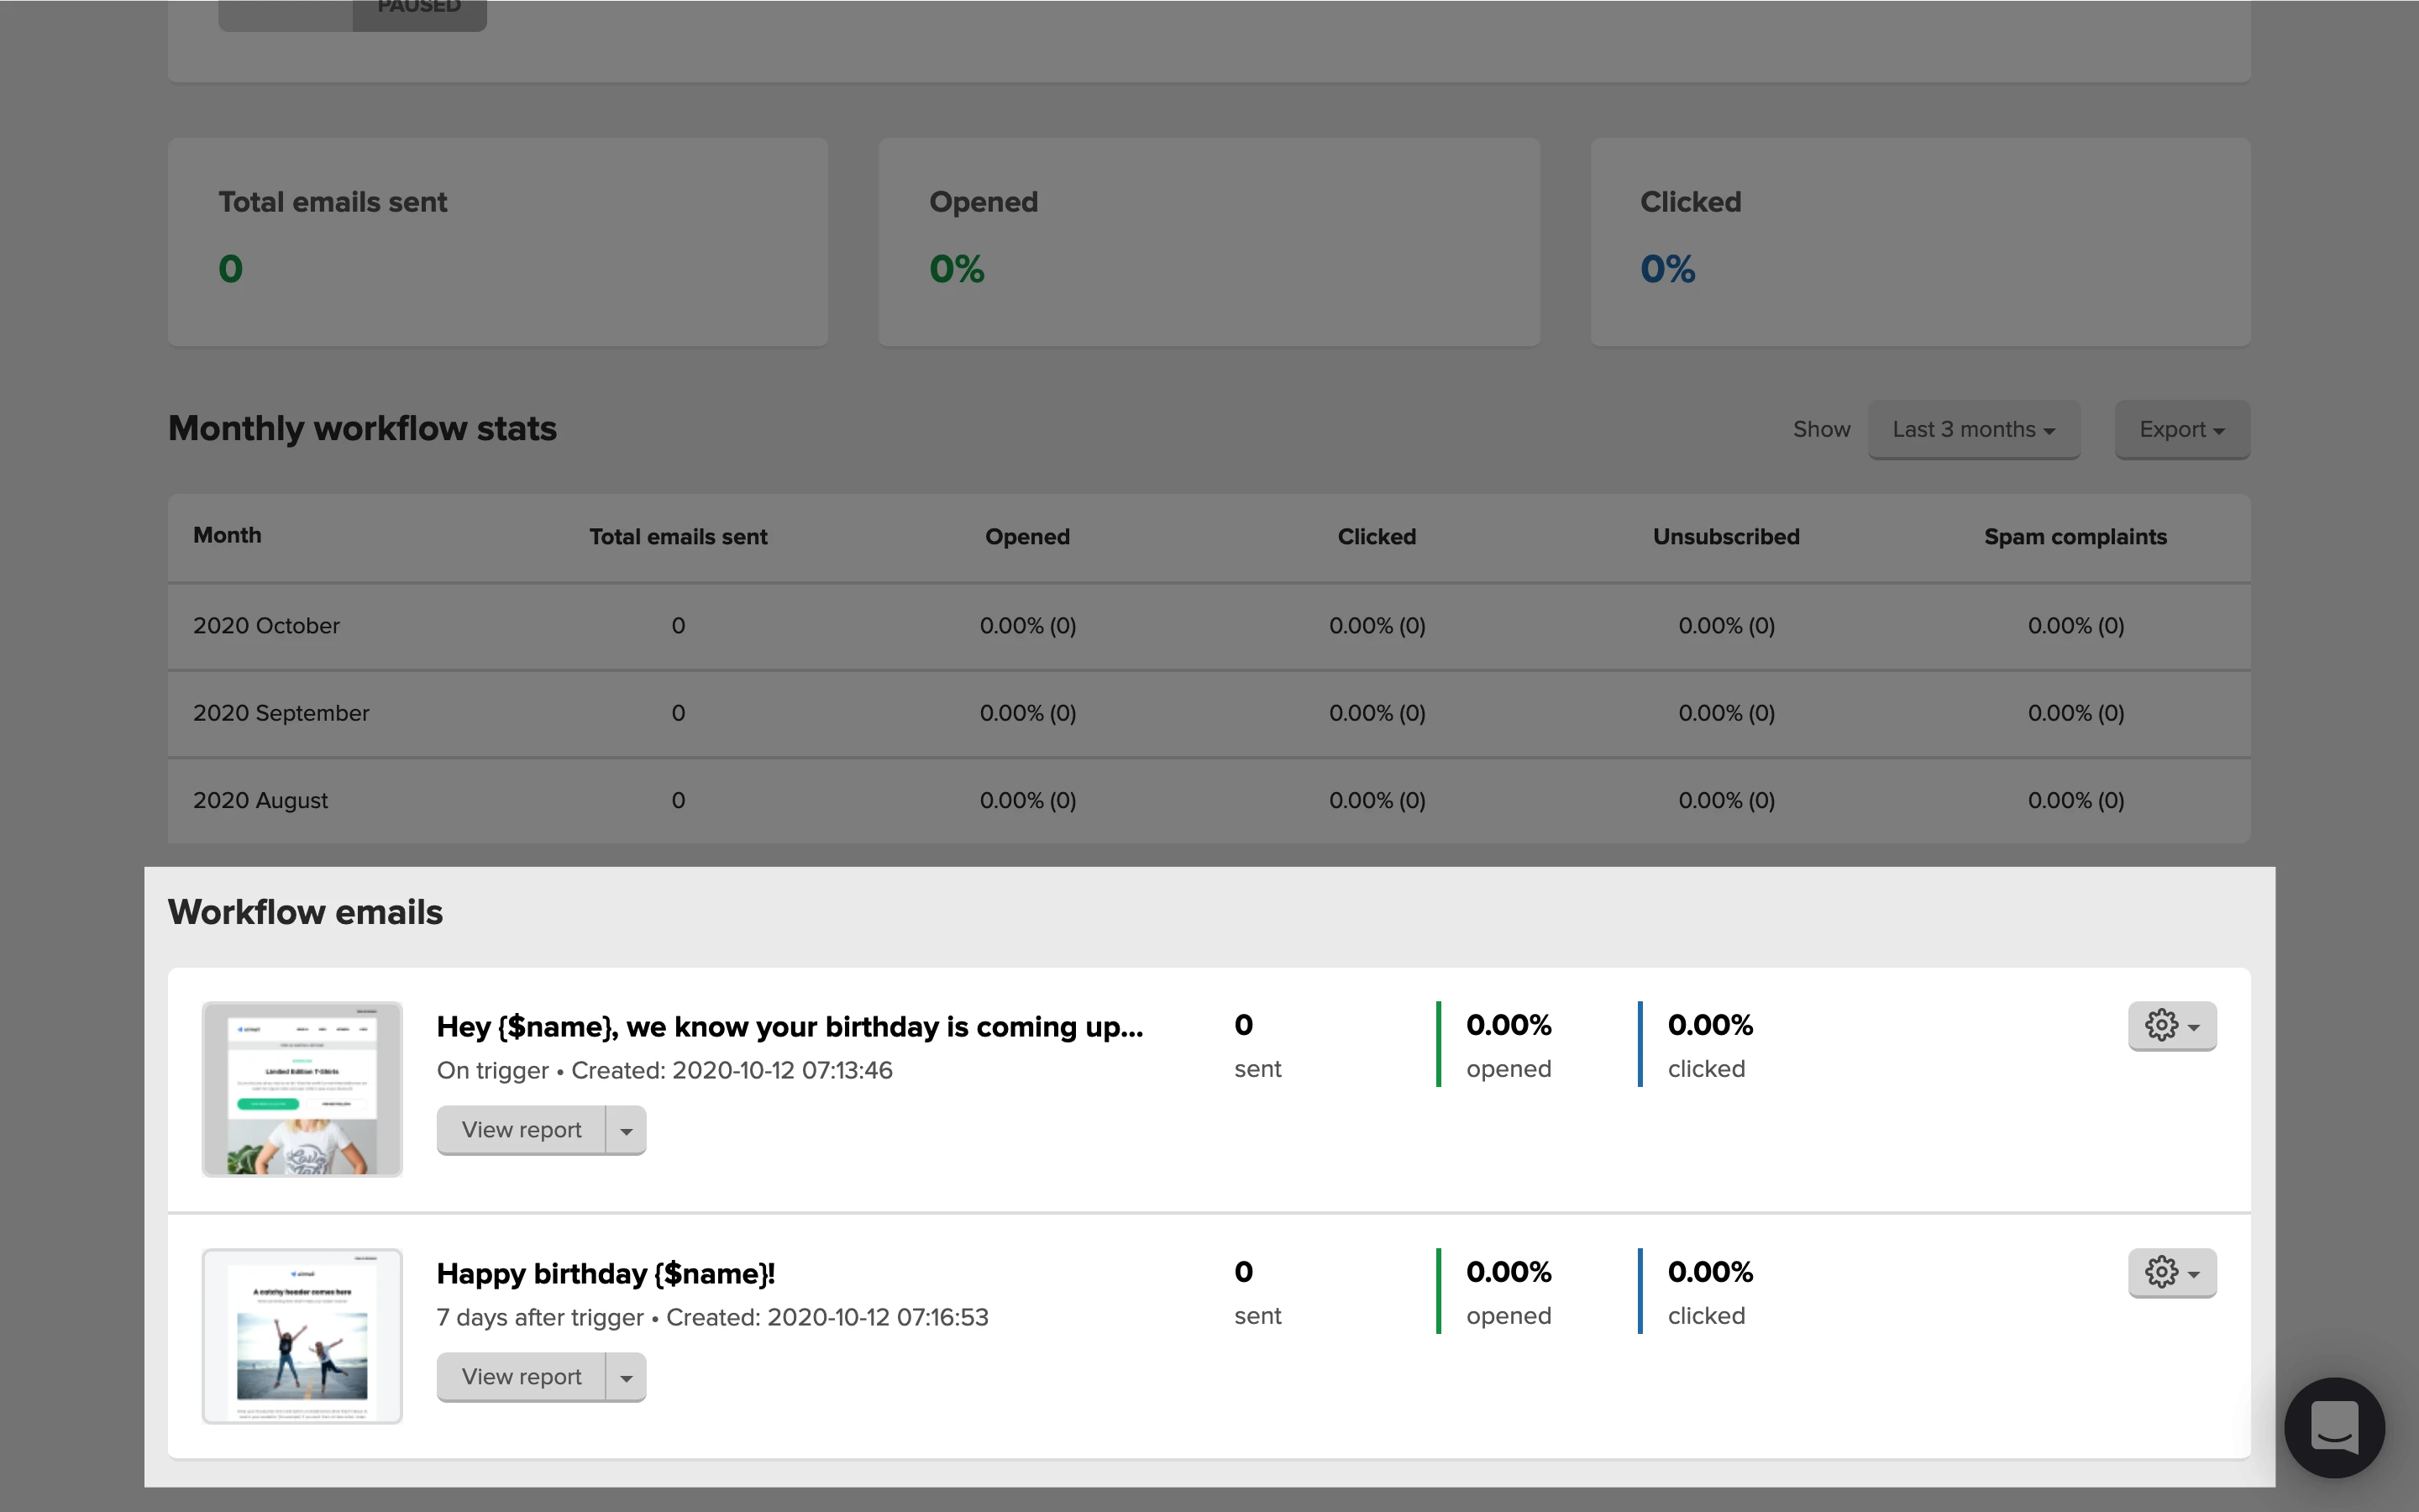Open gear settings for Happy birthday email
The image size is (2419, 1512).
2171,1273
